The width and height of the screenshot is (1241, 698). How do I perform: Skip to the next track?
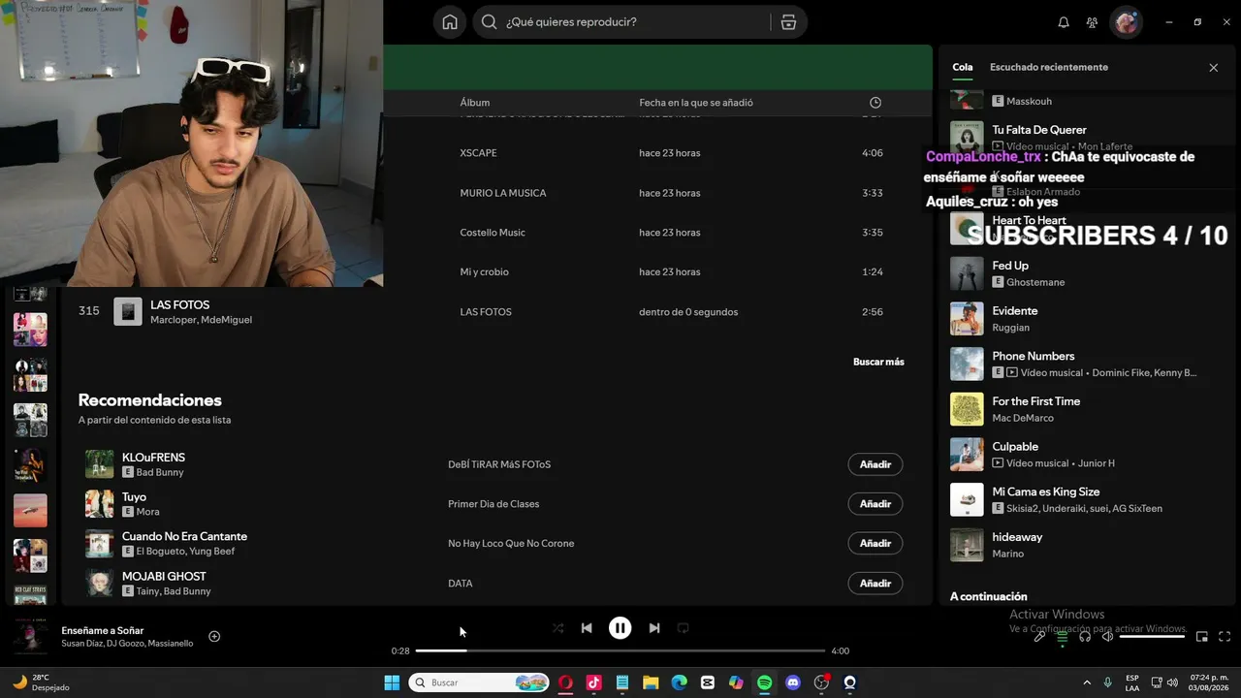[654, 628]
